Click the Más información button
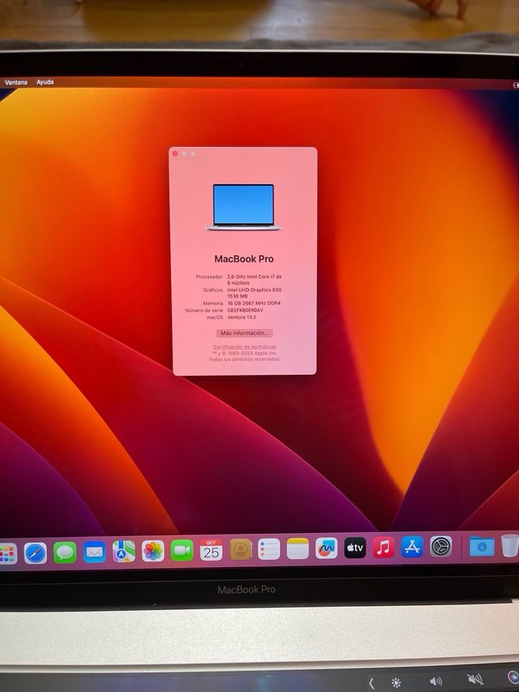This screenshot has width=519, height=692. pos(244,333)
